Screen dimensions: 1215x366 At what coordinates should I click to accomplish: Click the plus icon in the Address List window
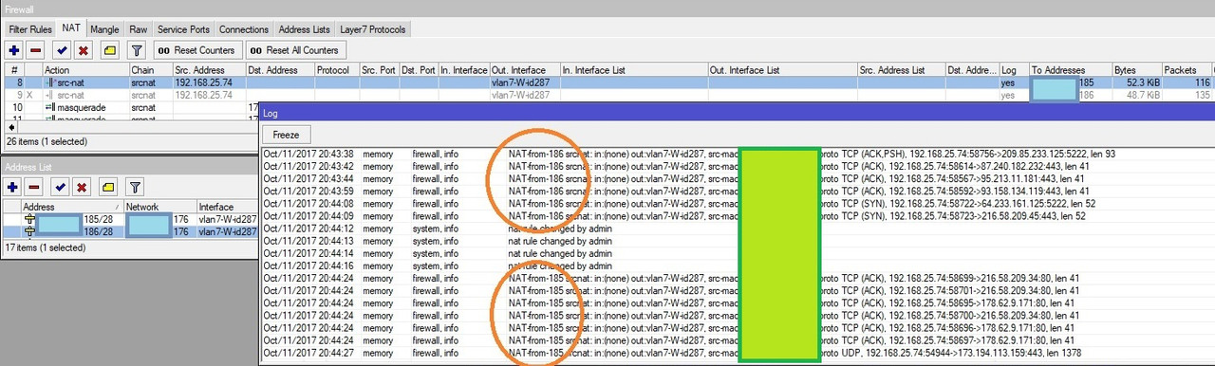click(x=12, y=188)
